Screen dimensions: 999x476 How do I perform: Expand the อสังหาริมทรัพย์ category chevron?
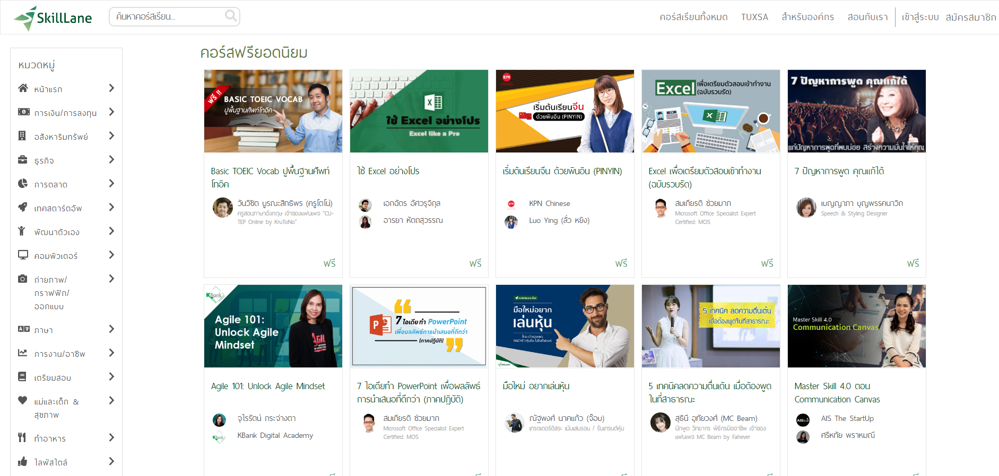pos(111,136)
